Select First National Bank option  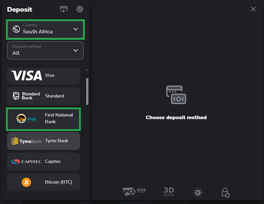coord(43,119)
